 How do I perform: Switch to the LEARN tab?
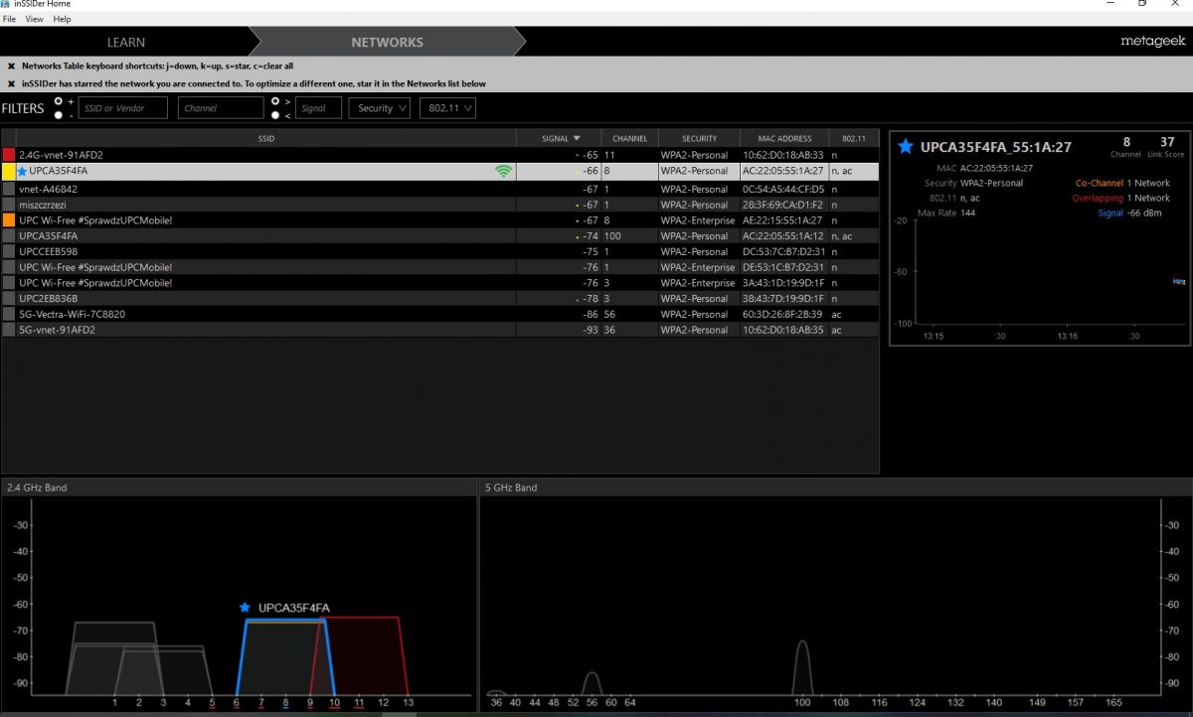point(126,42)
